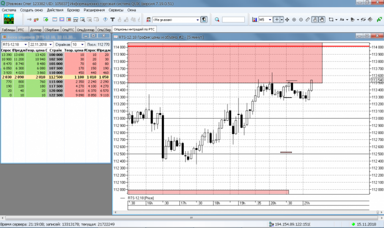Open the Расширения menu
384x228 pixels.
(94, 10)
